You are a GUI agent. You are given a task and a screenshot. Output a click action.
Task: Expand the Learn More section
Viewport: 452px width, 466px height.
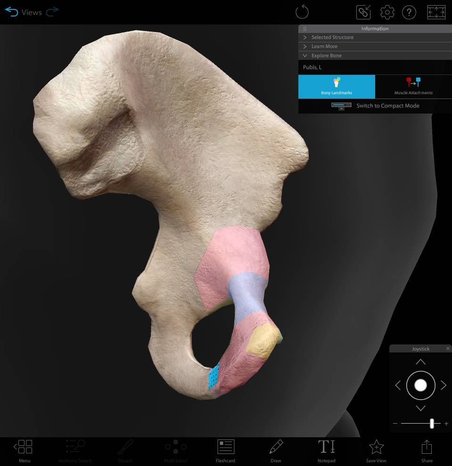tap(324, 46)
